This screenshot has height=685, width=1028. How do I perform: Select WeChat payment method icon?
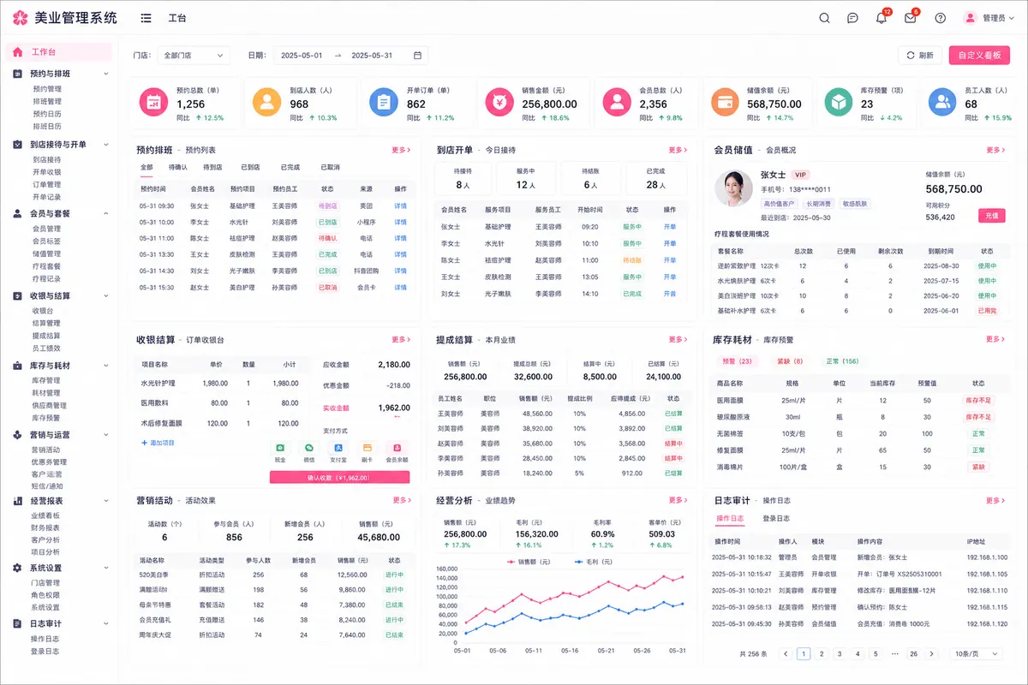308,448
